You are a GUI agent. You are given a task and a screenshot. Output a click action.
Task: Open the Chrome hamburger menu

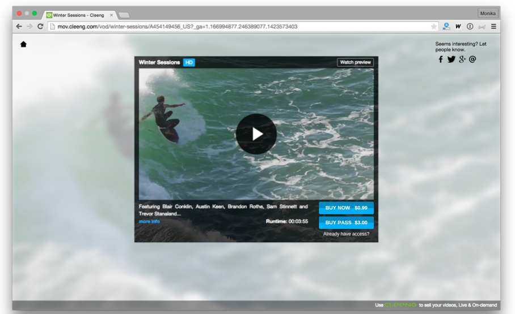pos(493,27)
